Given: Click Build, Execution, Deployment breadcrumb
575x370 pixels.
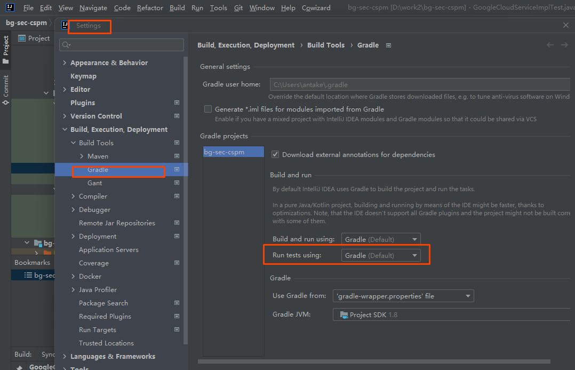Looking at the screenshot, I should point(246,45).
